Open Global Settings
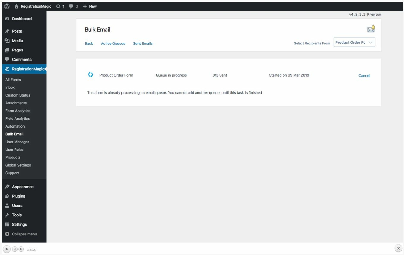Screen dimensions: 404x255 [18, 165]
